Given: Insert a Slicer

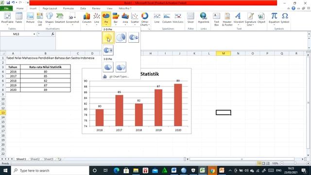Looking at the screenshot, I should pyautogui.click(x=190, y=18).
